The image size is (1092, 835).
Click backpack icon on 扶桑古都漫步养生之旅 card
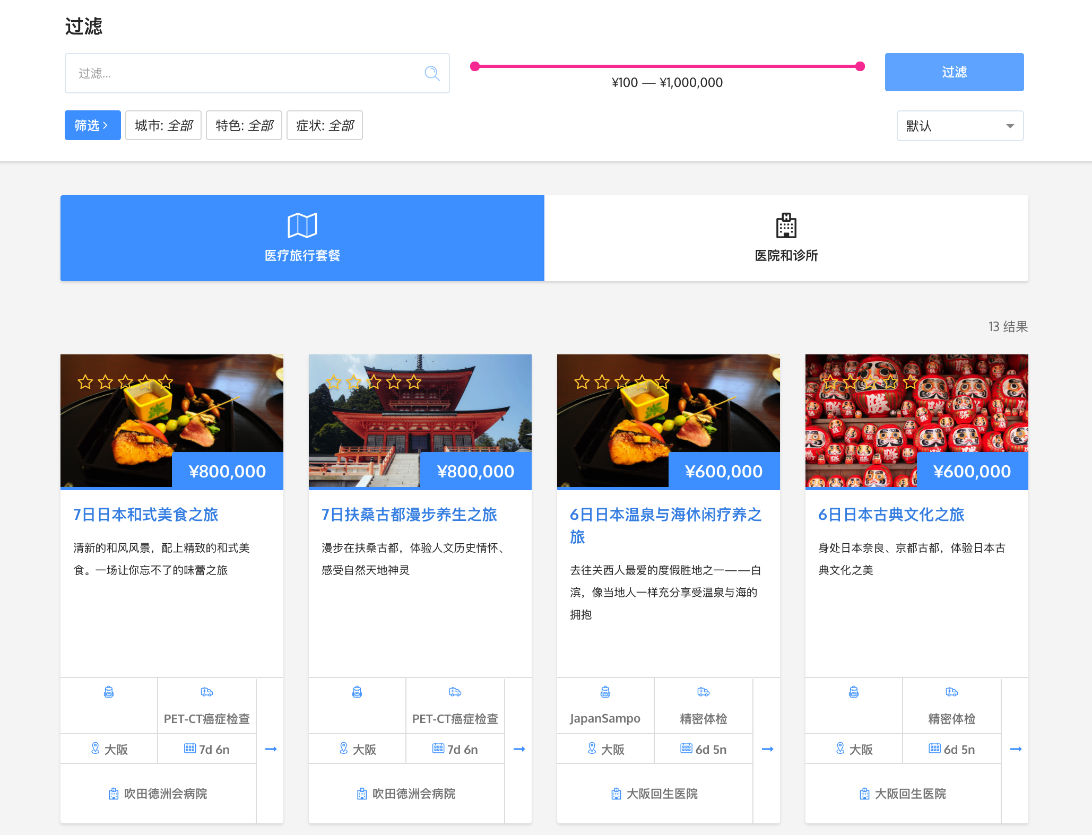click(357, 692)
